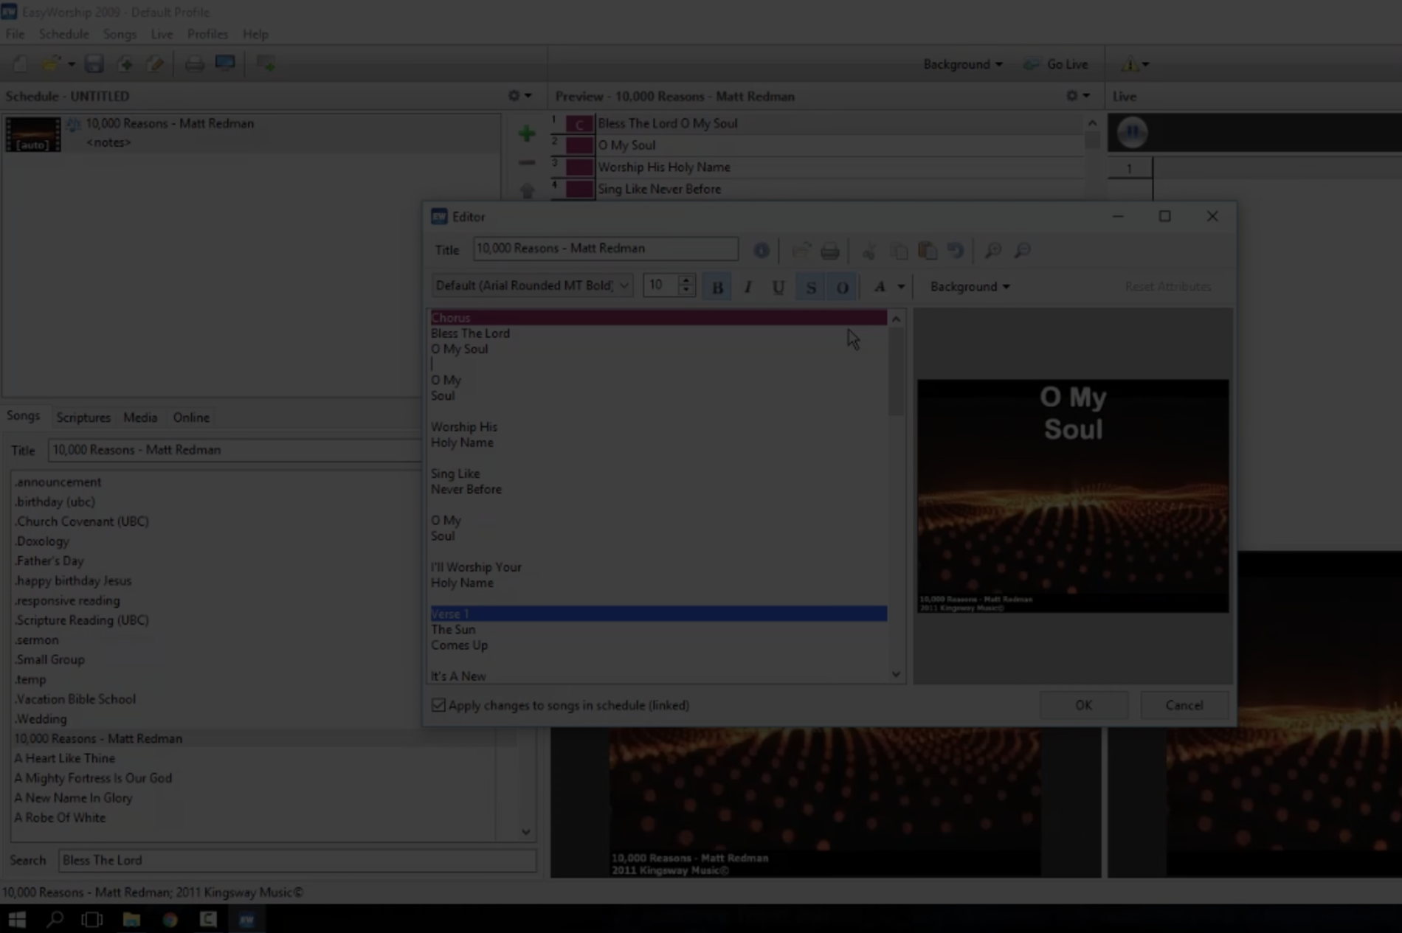This screenshot has height=933, width=1402.
Task: Click the Search field with Bless The Lord
Action: [297, 860]
